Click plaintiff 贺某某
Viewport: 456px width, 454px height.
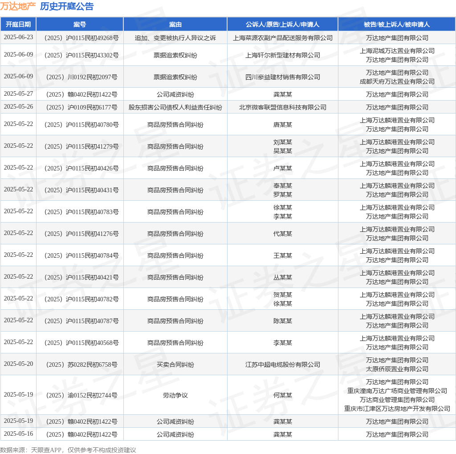click(283, 295)
